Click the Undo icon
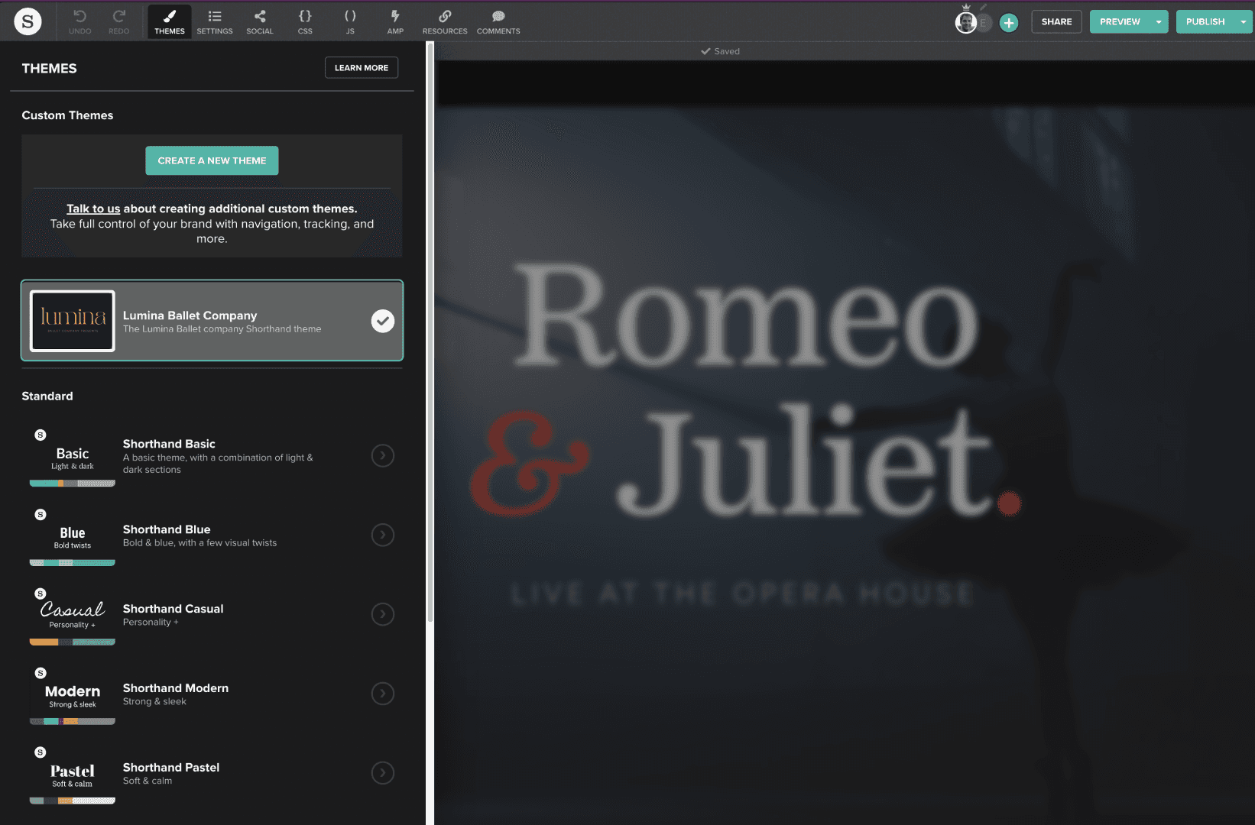The width and height of the screenshot is (1255, 825). [79, 21]
